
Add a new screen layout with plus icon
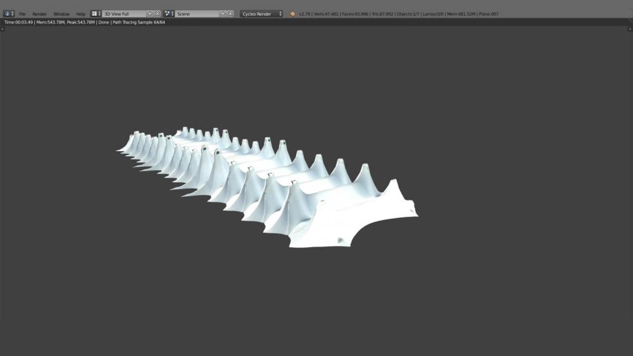click(150, 13)
